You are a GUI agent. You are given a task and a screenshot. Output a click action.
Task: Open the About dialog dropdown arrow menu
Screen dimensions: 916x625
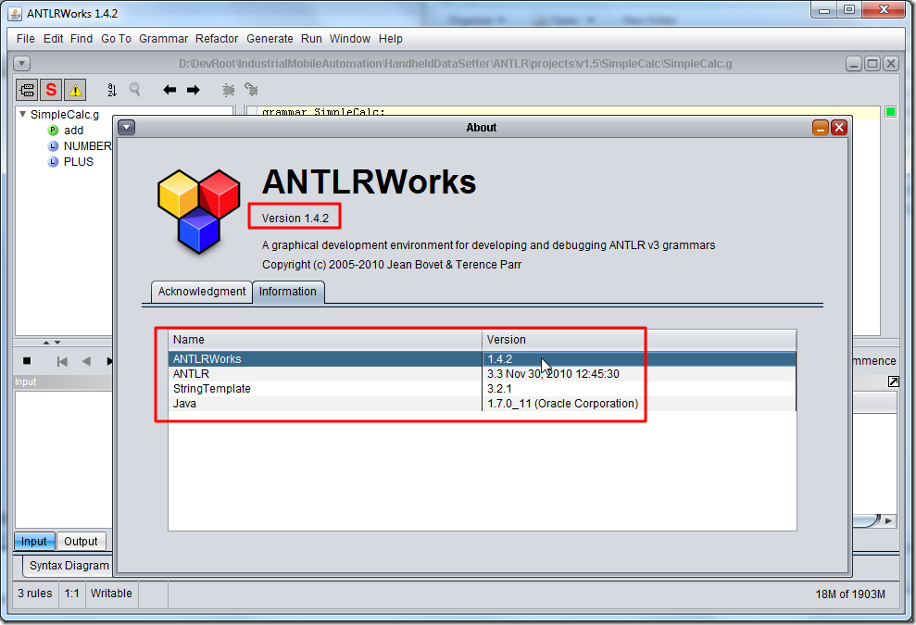click(x=127, y=128)
